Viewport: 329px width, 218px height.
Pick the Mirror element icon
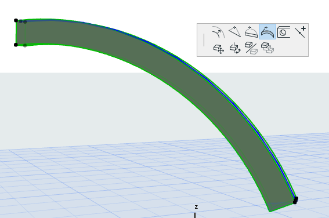pos(251,48)
